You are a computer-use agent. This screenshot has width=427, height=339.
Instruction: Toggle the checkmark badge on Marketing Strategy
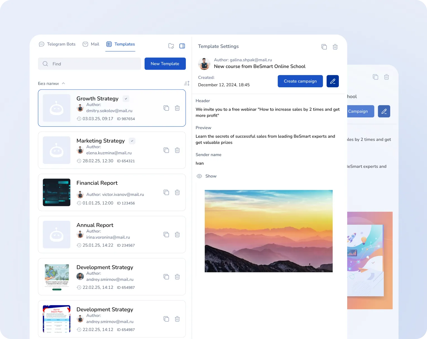pyautogui.click(x=132, y=141)
